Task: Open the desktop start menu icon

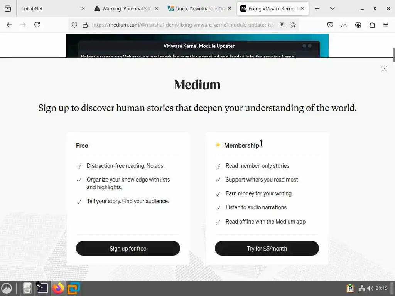Action: point(7,288)
